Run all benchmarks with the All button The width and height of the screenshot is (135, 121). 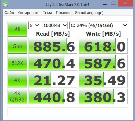pyautogui.click(x=17, y=29)
